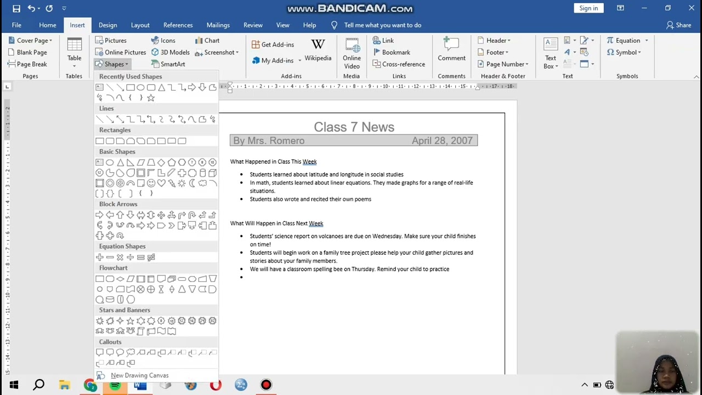The height and width of the screenshot is (395, 702).
Task: Pick the flowchart decision diamond
Action: click(120, 279)
